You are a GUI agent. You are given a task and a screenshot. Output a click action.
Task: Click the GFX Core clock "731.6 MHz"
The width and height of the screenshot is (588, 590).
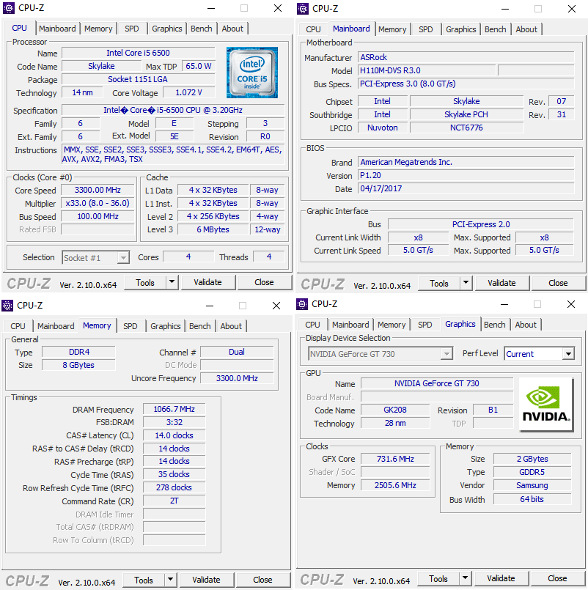pos(395,459)
